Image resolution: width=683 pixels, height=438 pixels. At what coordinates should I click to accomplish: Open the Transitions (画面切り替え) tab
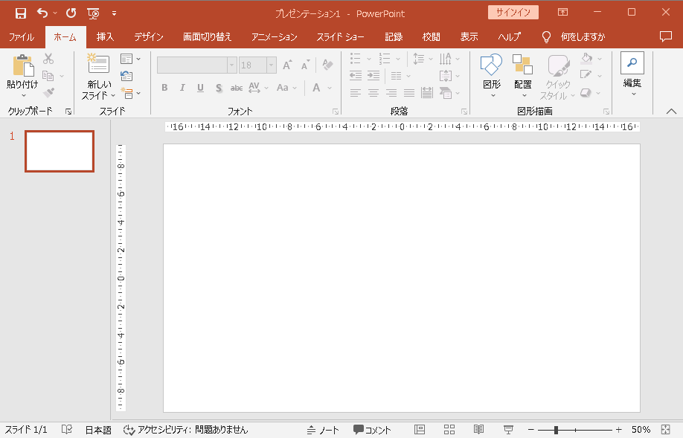click(207, 37)
